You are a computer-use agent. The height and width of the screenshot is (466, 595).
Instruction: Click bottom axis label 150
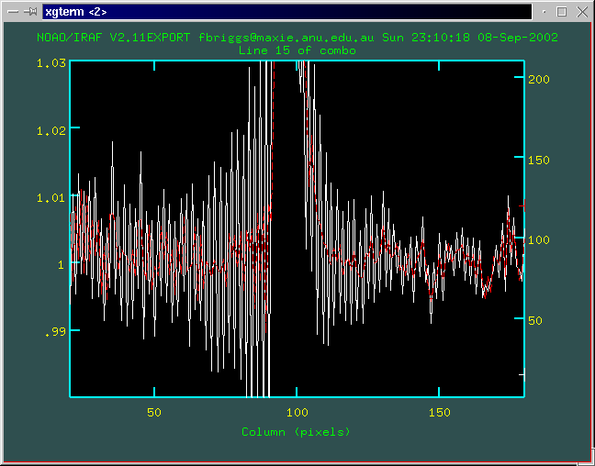tap(440, 413)
